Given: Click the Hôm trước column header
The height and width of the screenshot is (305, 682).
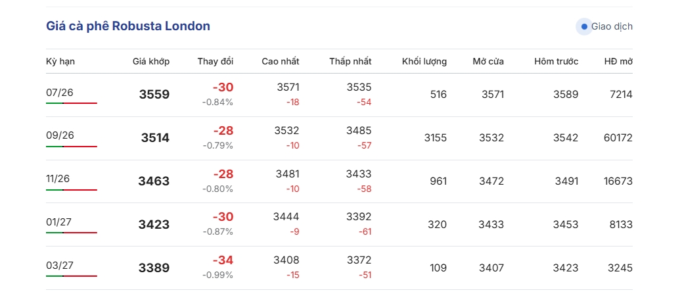Looking at the screenshot, I should [x=557, y=61].
